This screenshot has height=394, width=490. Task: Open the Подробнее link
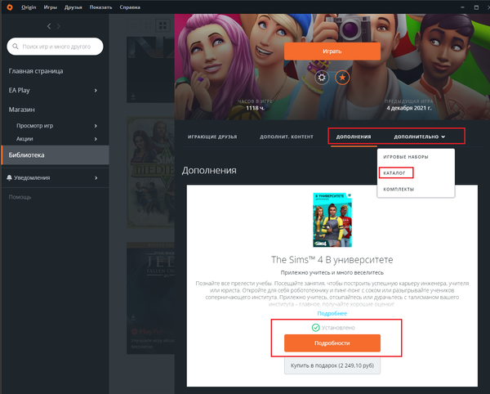[x=332, y=313]
